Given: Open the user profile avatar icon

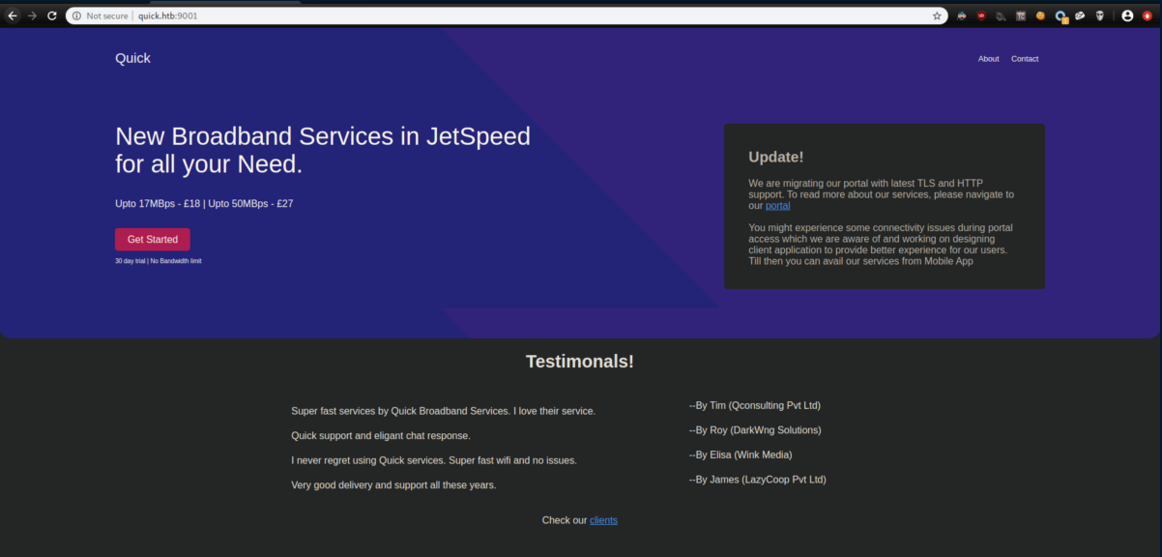Looking at the screenshot, I should pyautogui.click(x=1127, y=15).
